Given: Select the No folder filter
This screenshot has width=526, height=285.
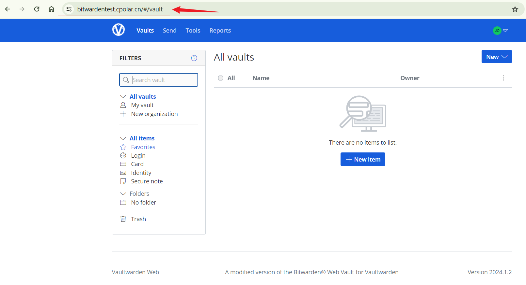Looking at the screenshot, I should pyautogui.click(x=144, y=202).
